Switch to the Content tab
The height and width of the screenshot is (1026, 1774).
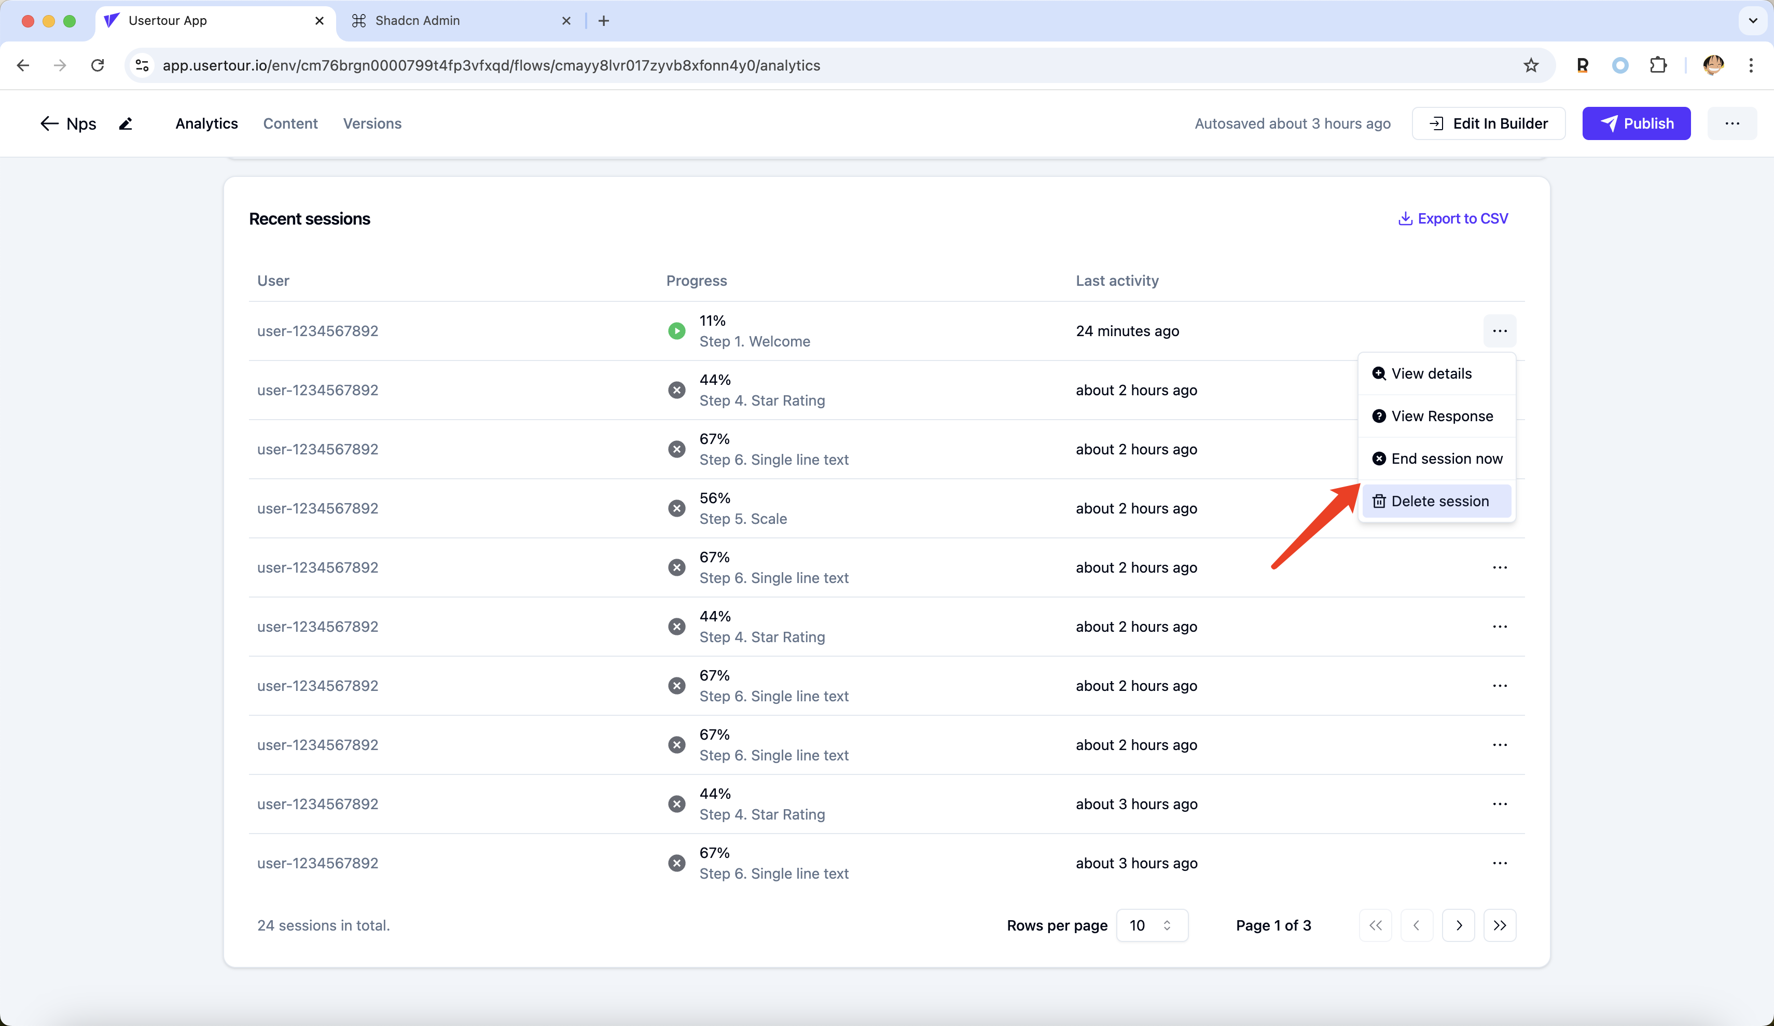click(x=290, y=123)
